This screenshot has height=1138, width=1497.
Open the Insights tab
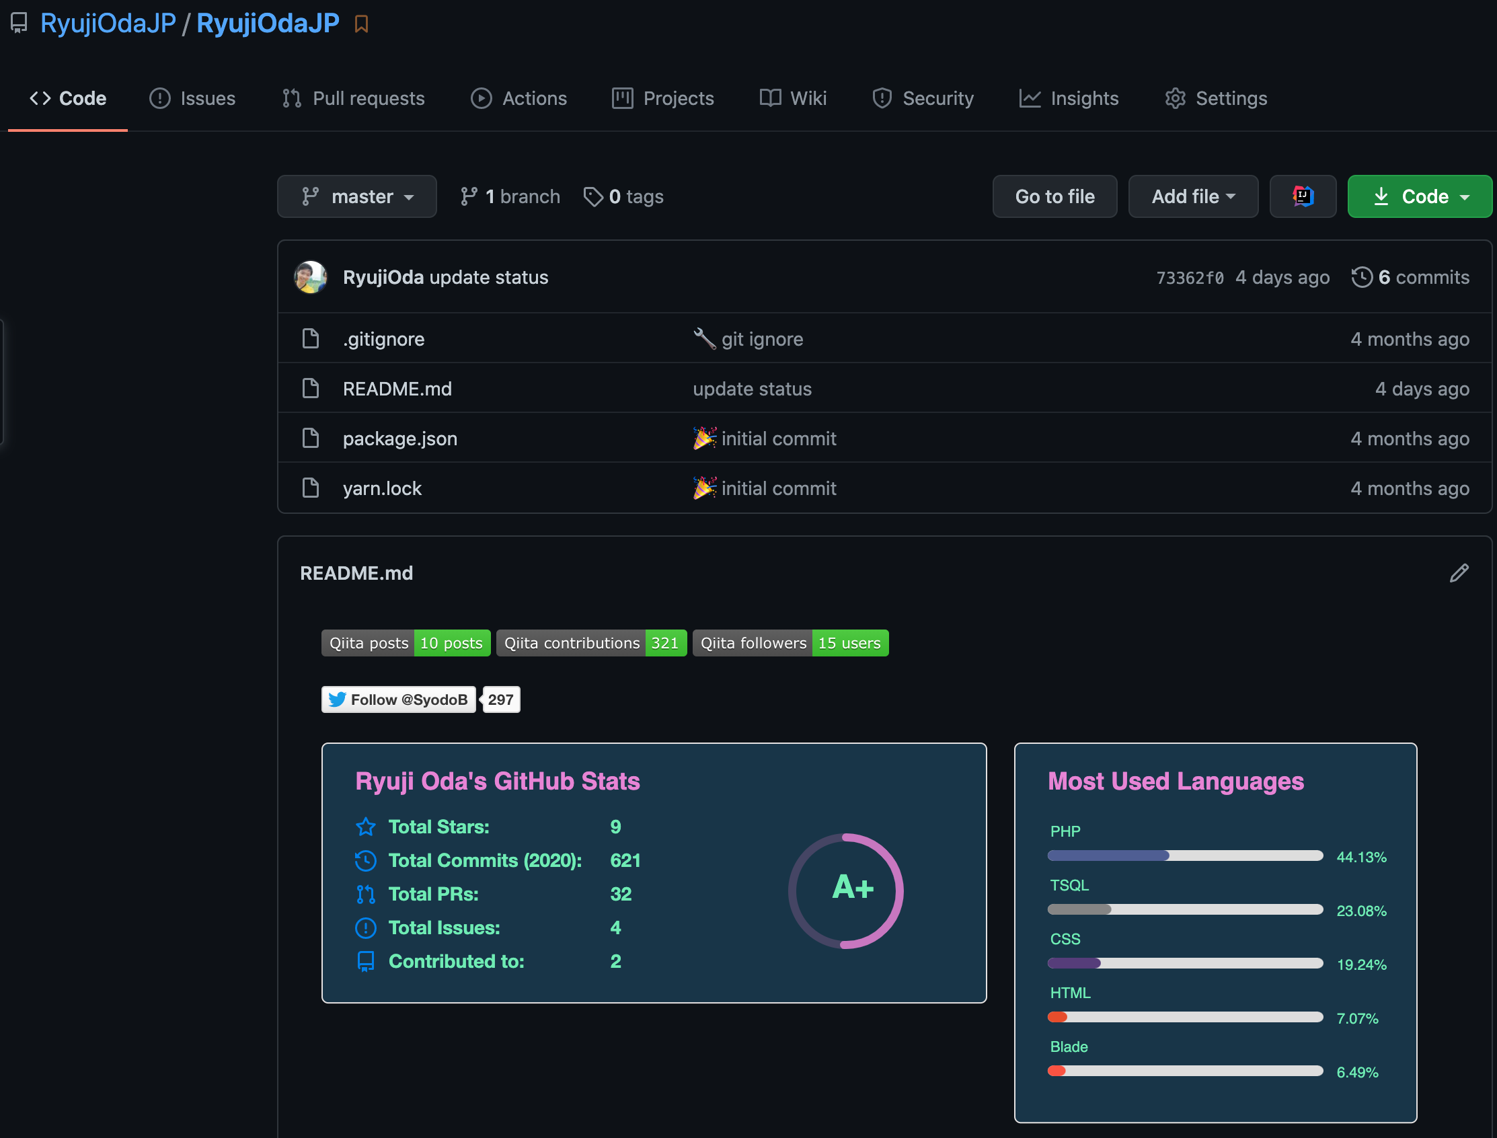click(1069, 98)
